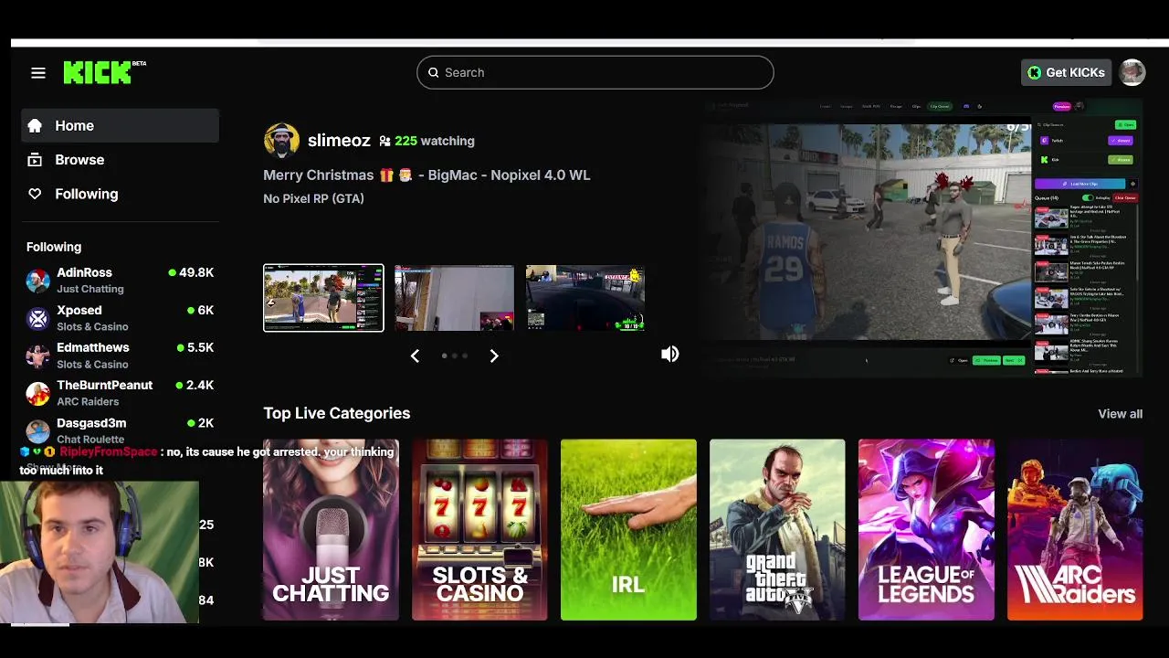Click the 49.8K viewer count for AdinRoss
The image size is (1169, 658).
tap(196, 272)
